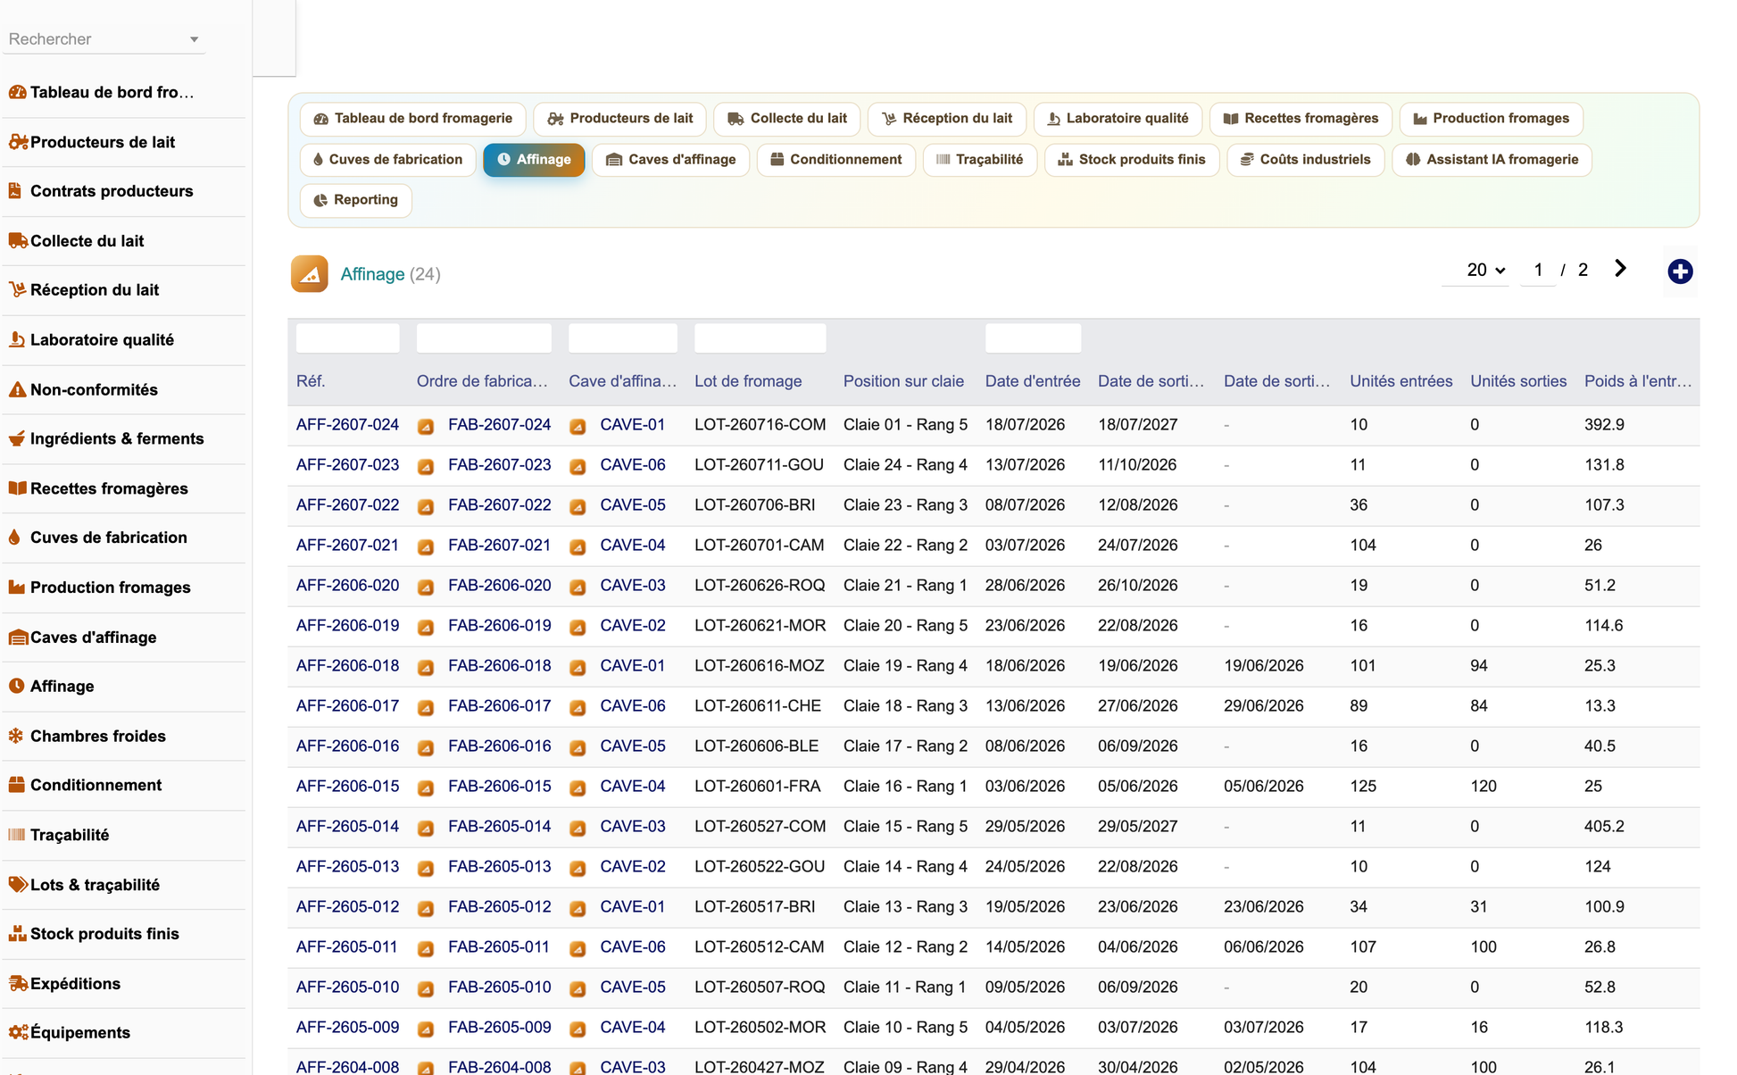This screenshot has width=1737, height=1075.
Task: Open CAVE-03 link in AFF-2606-020 row
Action: [x=633, y=586]
